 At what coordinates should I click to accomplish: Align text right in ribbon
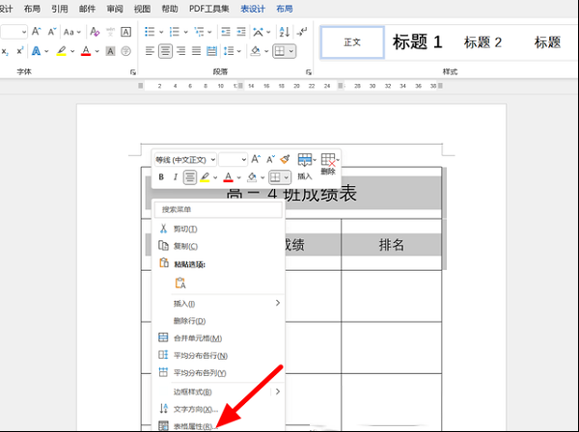(x=181, y=51)
